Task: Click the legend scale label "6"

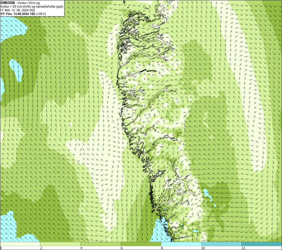Action: (x=122, y=248)
